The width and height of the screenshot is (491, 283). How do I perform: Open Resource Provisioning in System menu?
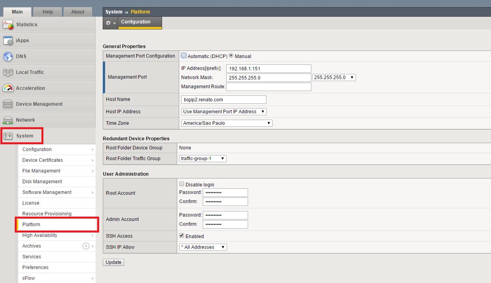[47, 214]
